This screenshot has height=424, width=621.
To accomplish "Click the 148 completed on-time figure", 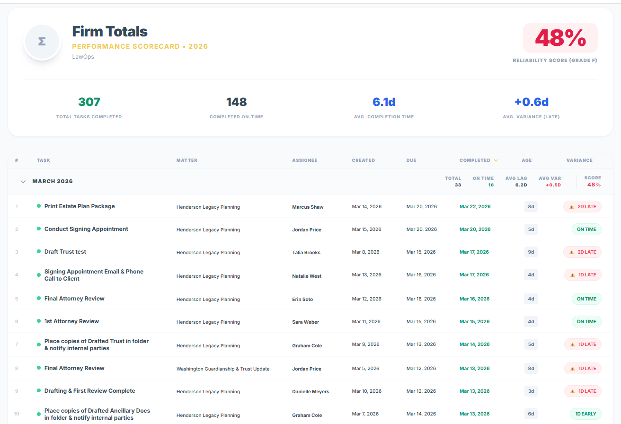I will [x=236, y=102].
